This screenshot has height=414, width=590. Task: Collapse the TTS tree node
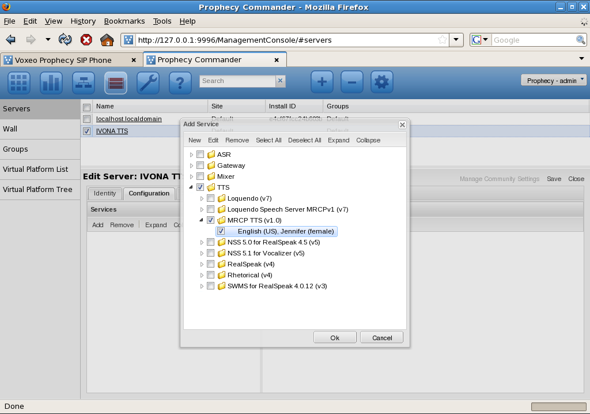(x=191, y=187)
